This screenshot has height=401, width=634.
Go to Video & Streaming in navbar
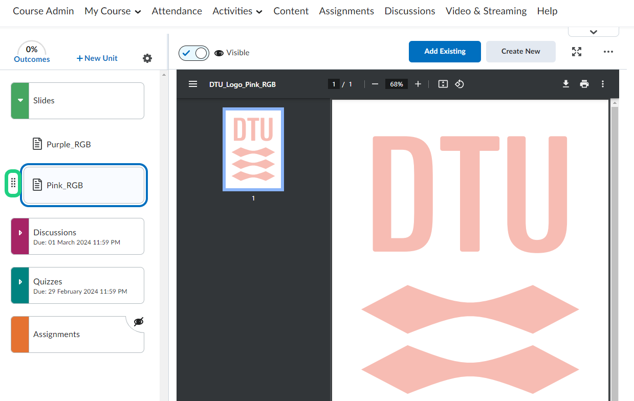(x=486, y=11)
